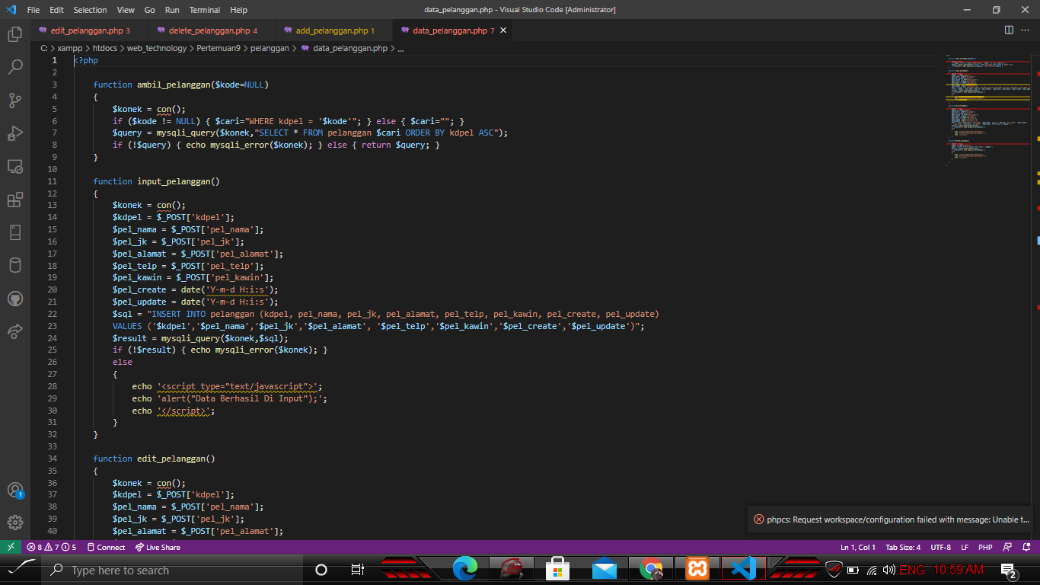Change Tab Size: 4 indentation setting
The height and width of the screenshot is (585, 1040).
pos(903,547)
